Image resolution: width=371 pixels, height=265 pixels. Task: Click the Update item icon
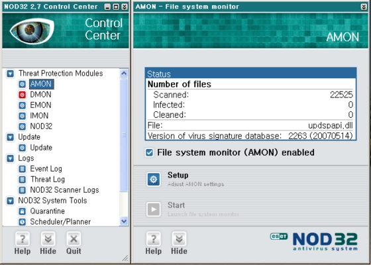pyautogui.click(x=23, y=148)
